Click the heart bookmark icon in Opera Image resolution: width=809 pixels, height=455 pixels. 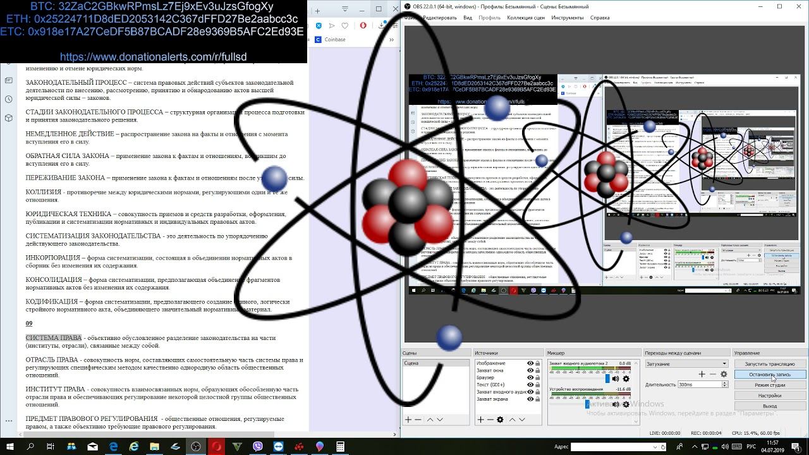(345, 25)
